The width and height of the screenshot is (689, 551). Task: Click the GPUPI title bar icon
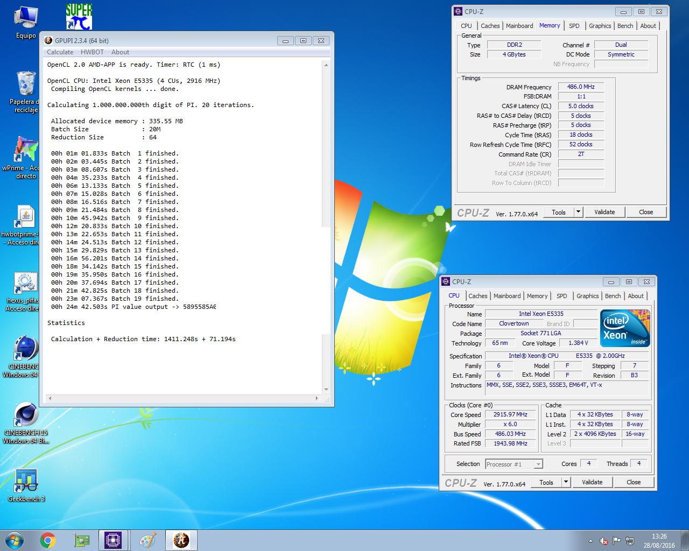point(48,40)
